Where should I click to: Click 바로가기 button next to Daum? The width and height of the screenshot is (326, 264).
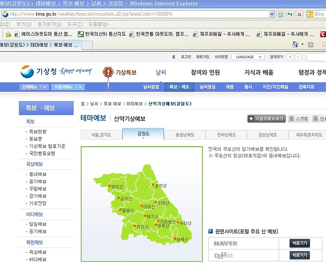(299, 255)
